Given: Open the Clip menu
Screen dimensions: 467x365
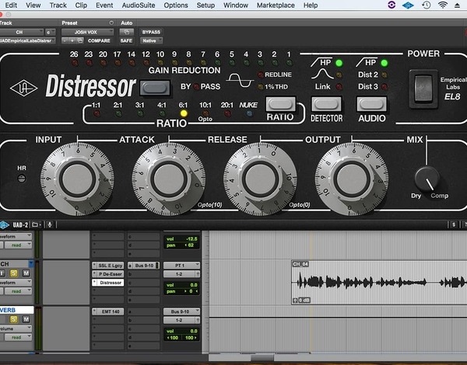Looking at the screenshot, I should point(81,5).
